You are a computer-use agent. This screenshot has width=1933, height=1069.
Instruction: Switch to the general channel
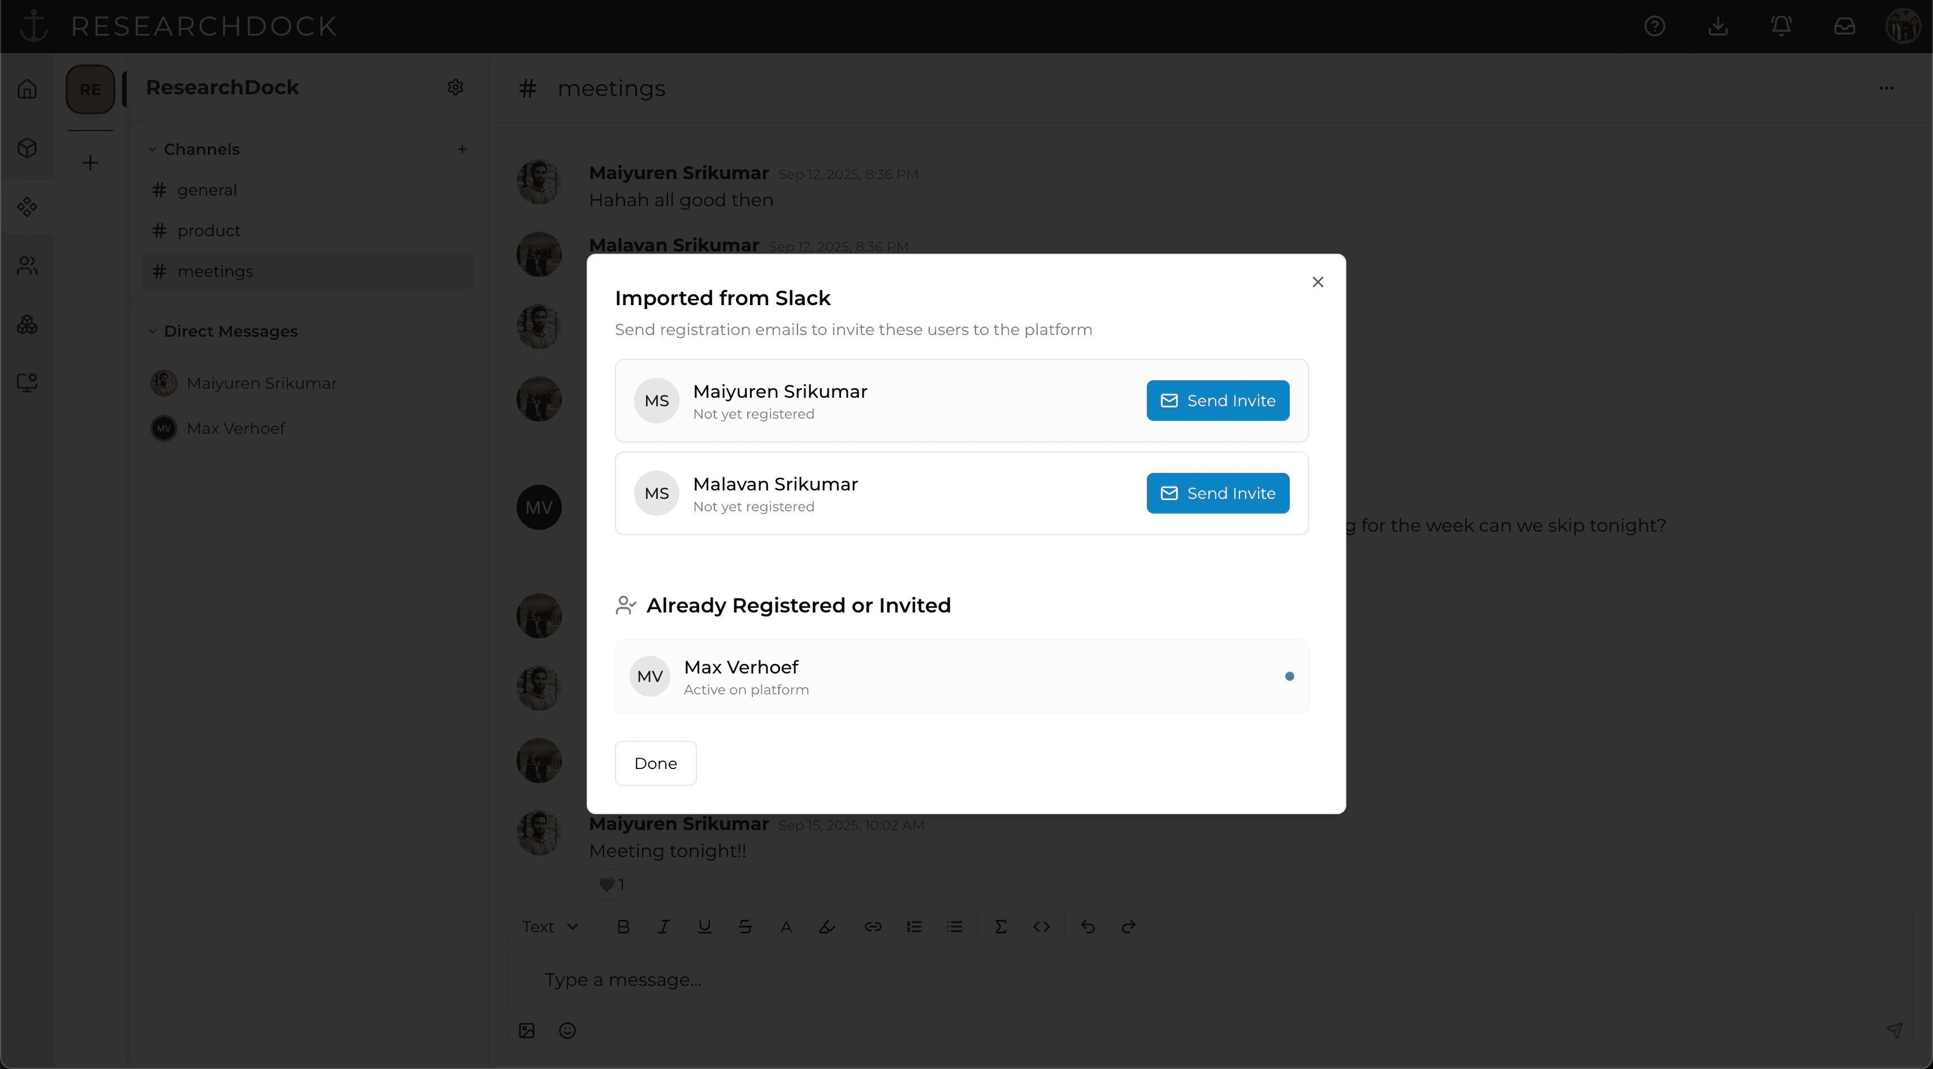[x=206, y=190]
